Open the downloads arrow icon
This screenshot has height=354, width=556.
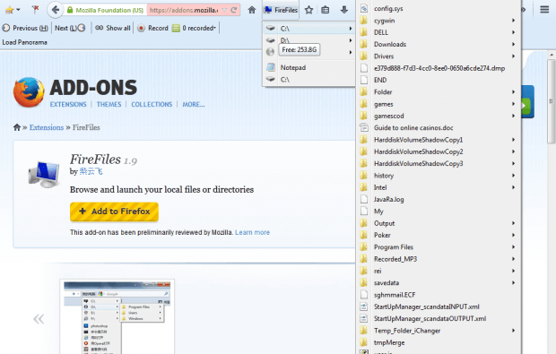344,10
